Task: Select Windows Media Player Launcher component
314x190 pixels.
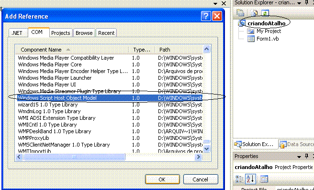Action: point(110,78)
